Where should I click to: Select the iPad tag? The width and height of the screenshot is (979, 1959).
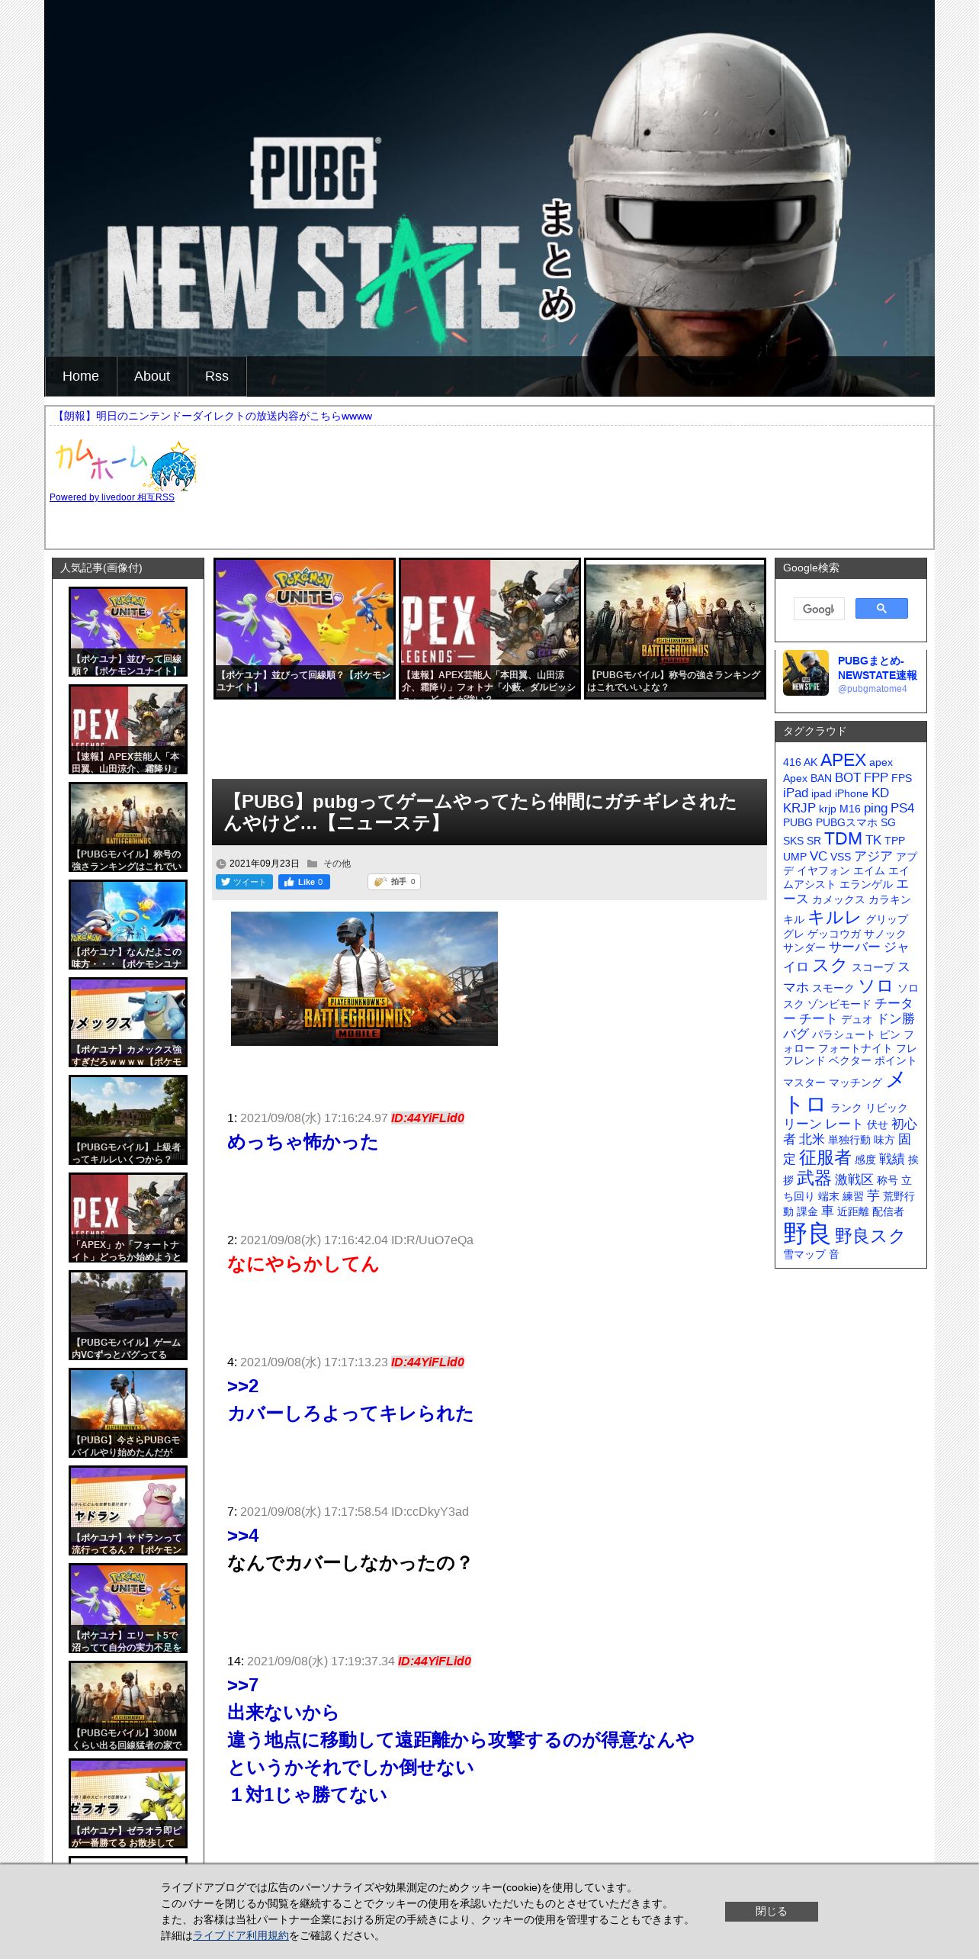(x=795, y=793)
